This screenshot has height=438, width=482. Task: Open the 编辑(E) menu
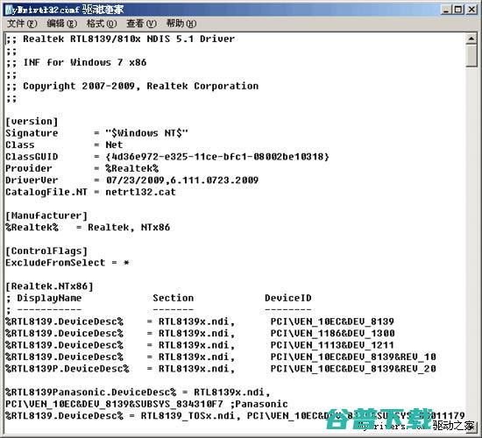(61, 24)
